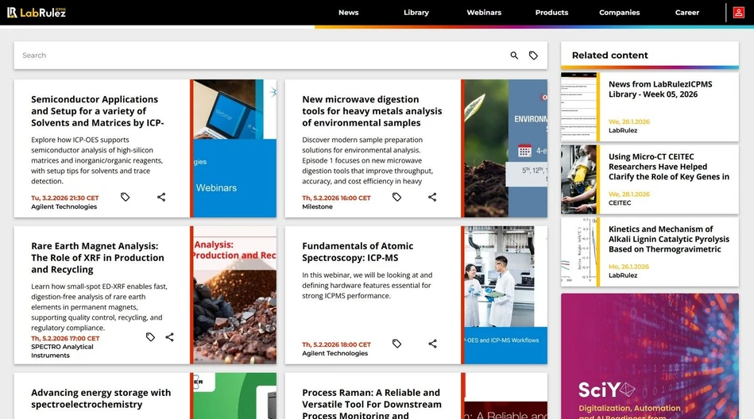Open tag filter in search bar

tap(533, 56)
